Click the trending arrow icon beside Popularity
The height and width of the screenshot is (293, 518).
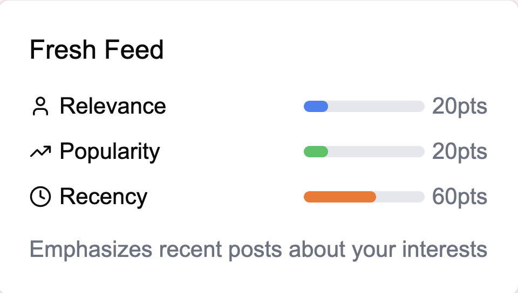tap(40, 152)
